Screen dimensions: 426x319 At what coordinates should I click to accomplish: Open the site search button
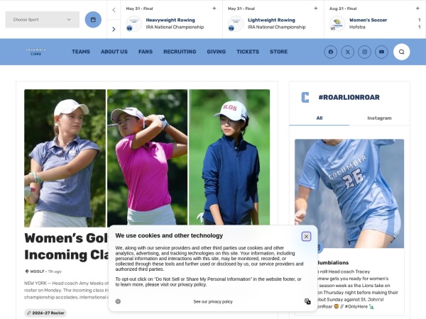coord(402,52)
